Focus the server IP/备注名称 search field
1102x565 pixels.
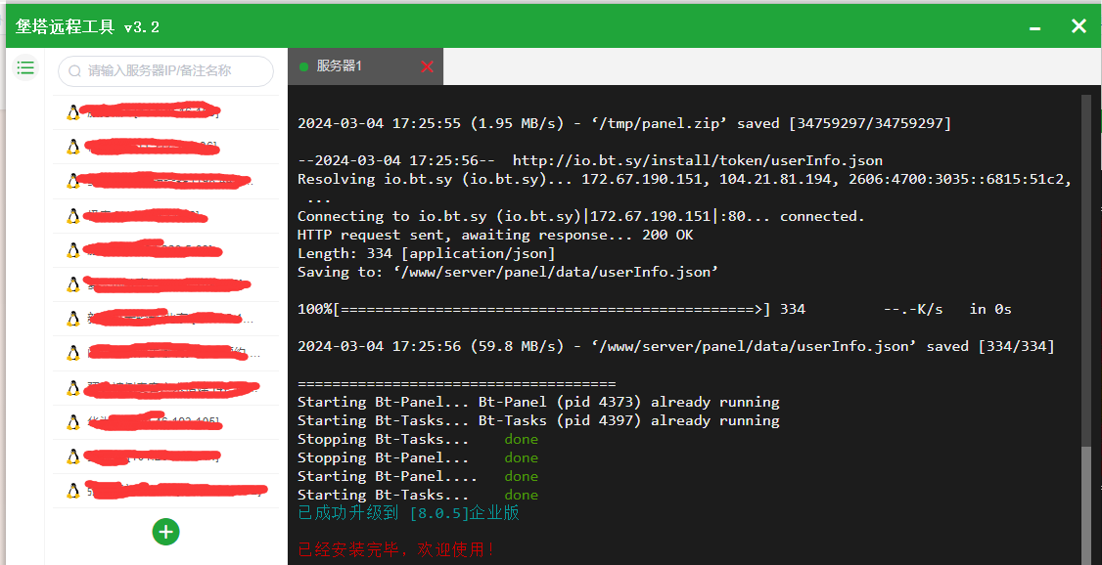click(x=171, y=70)
